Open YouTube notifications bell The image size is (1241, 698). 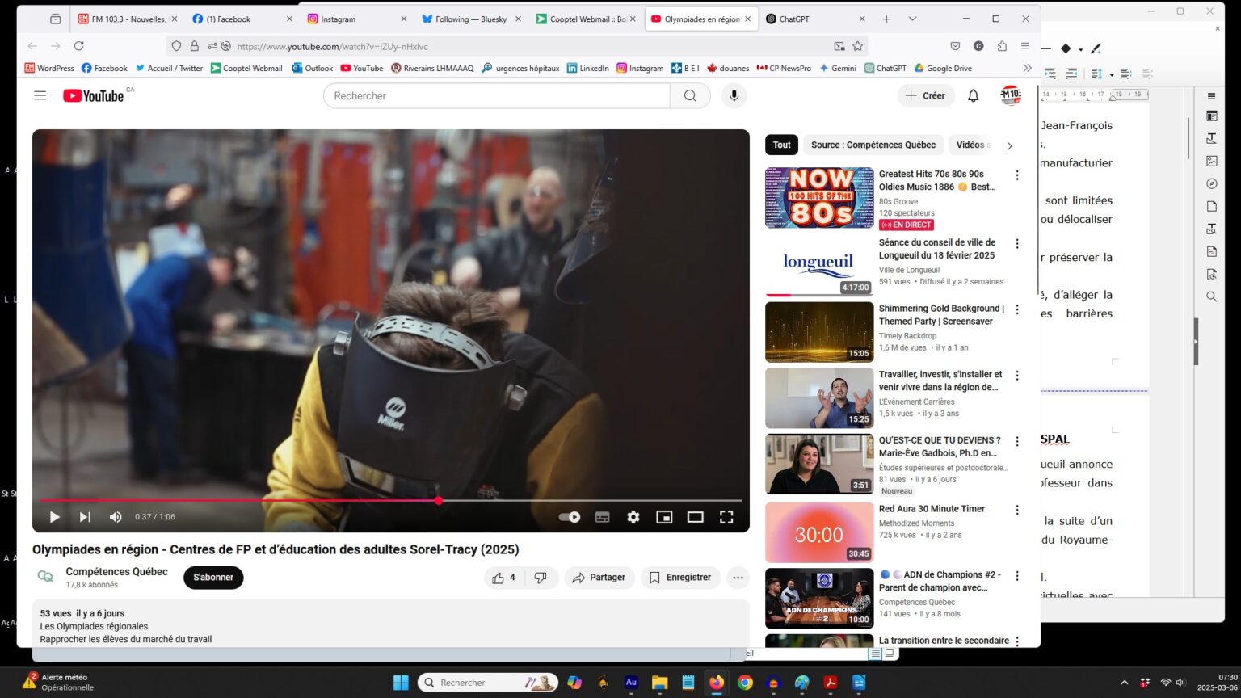[x=974, y=95]
